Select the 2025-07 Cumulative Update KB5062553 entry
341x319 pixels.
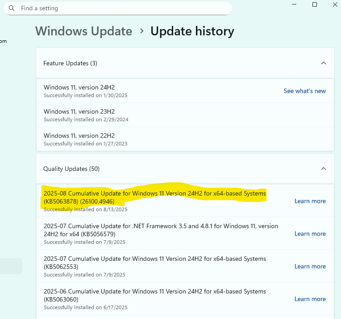[x=154, y=262]
